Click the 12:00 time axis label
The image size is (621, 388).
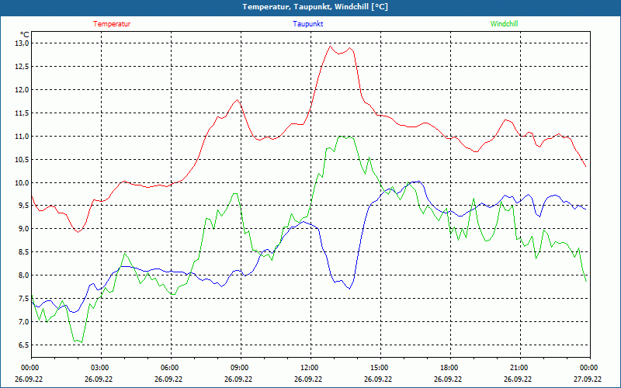309,368
